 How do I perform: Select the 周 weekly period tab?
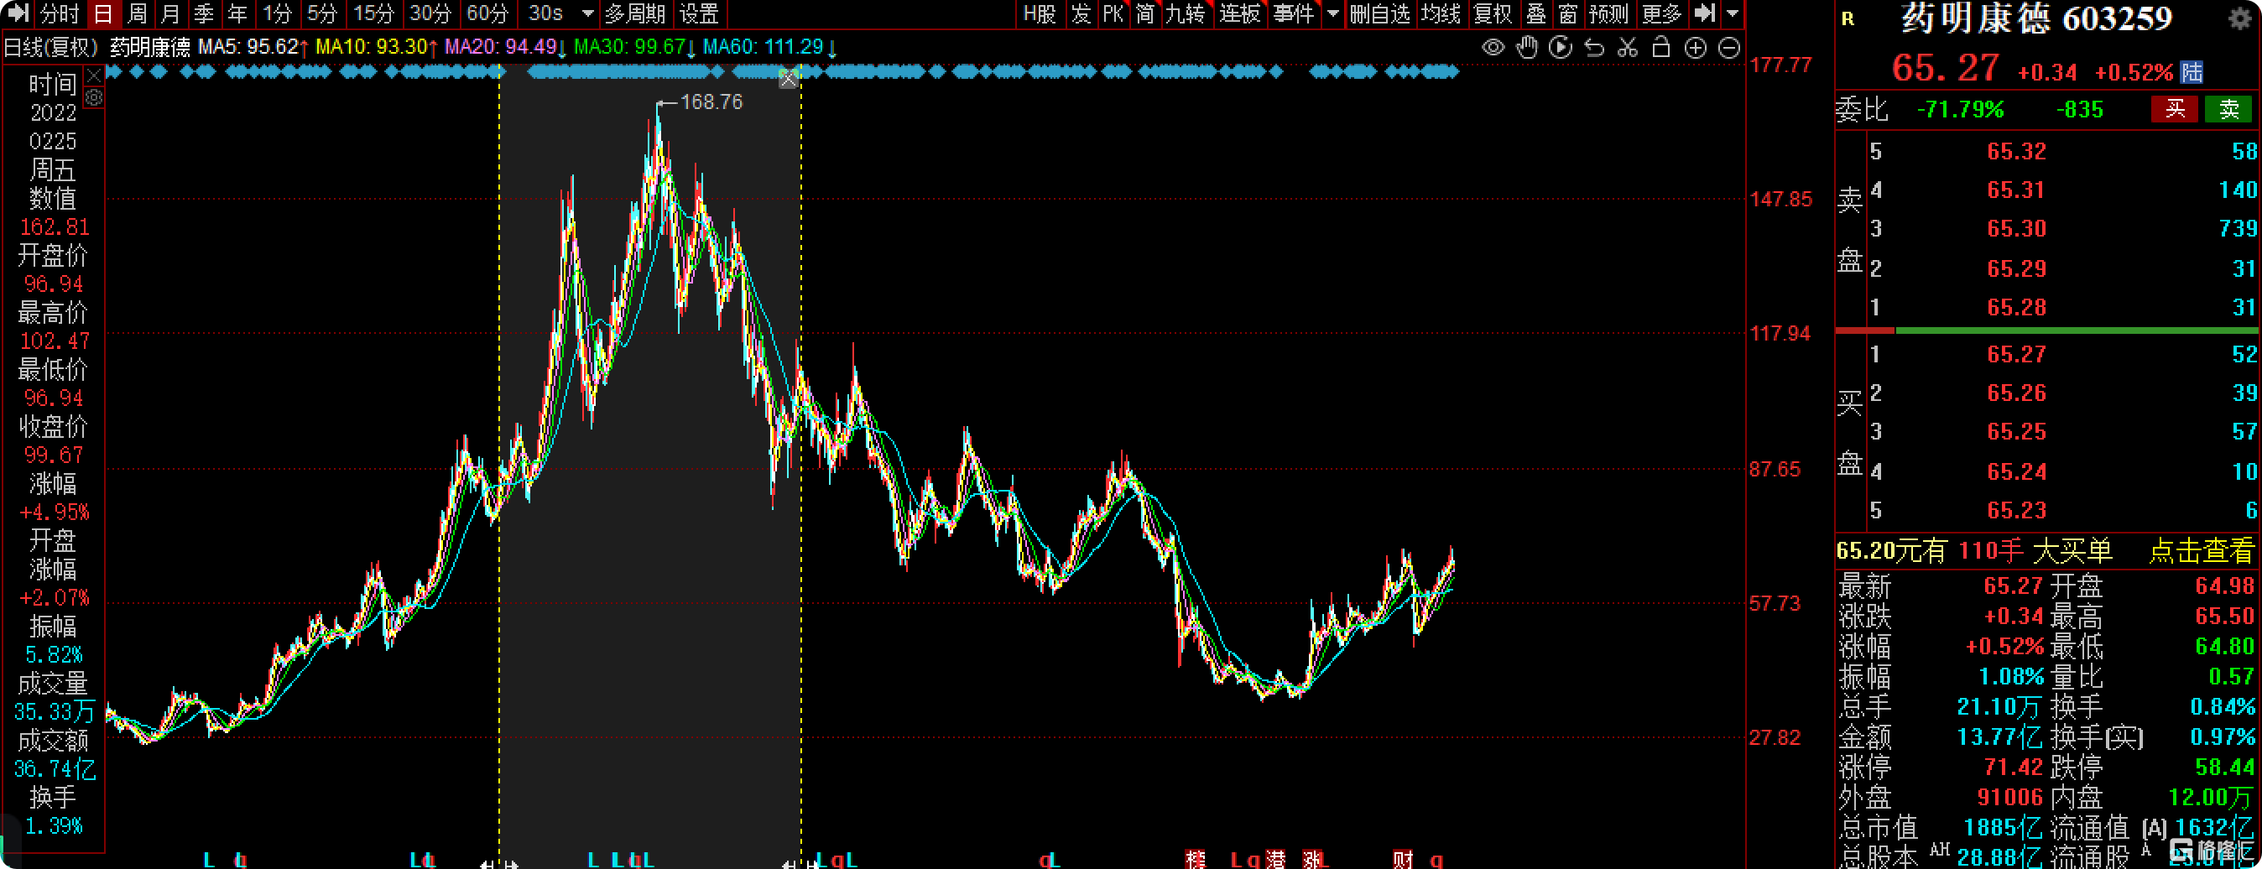[137, 13]
